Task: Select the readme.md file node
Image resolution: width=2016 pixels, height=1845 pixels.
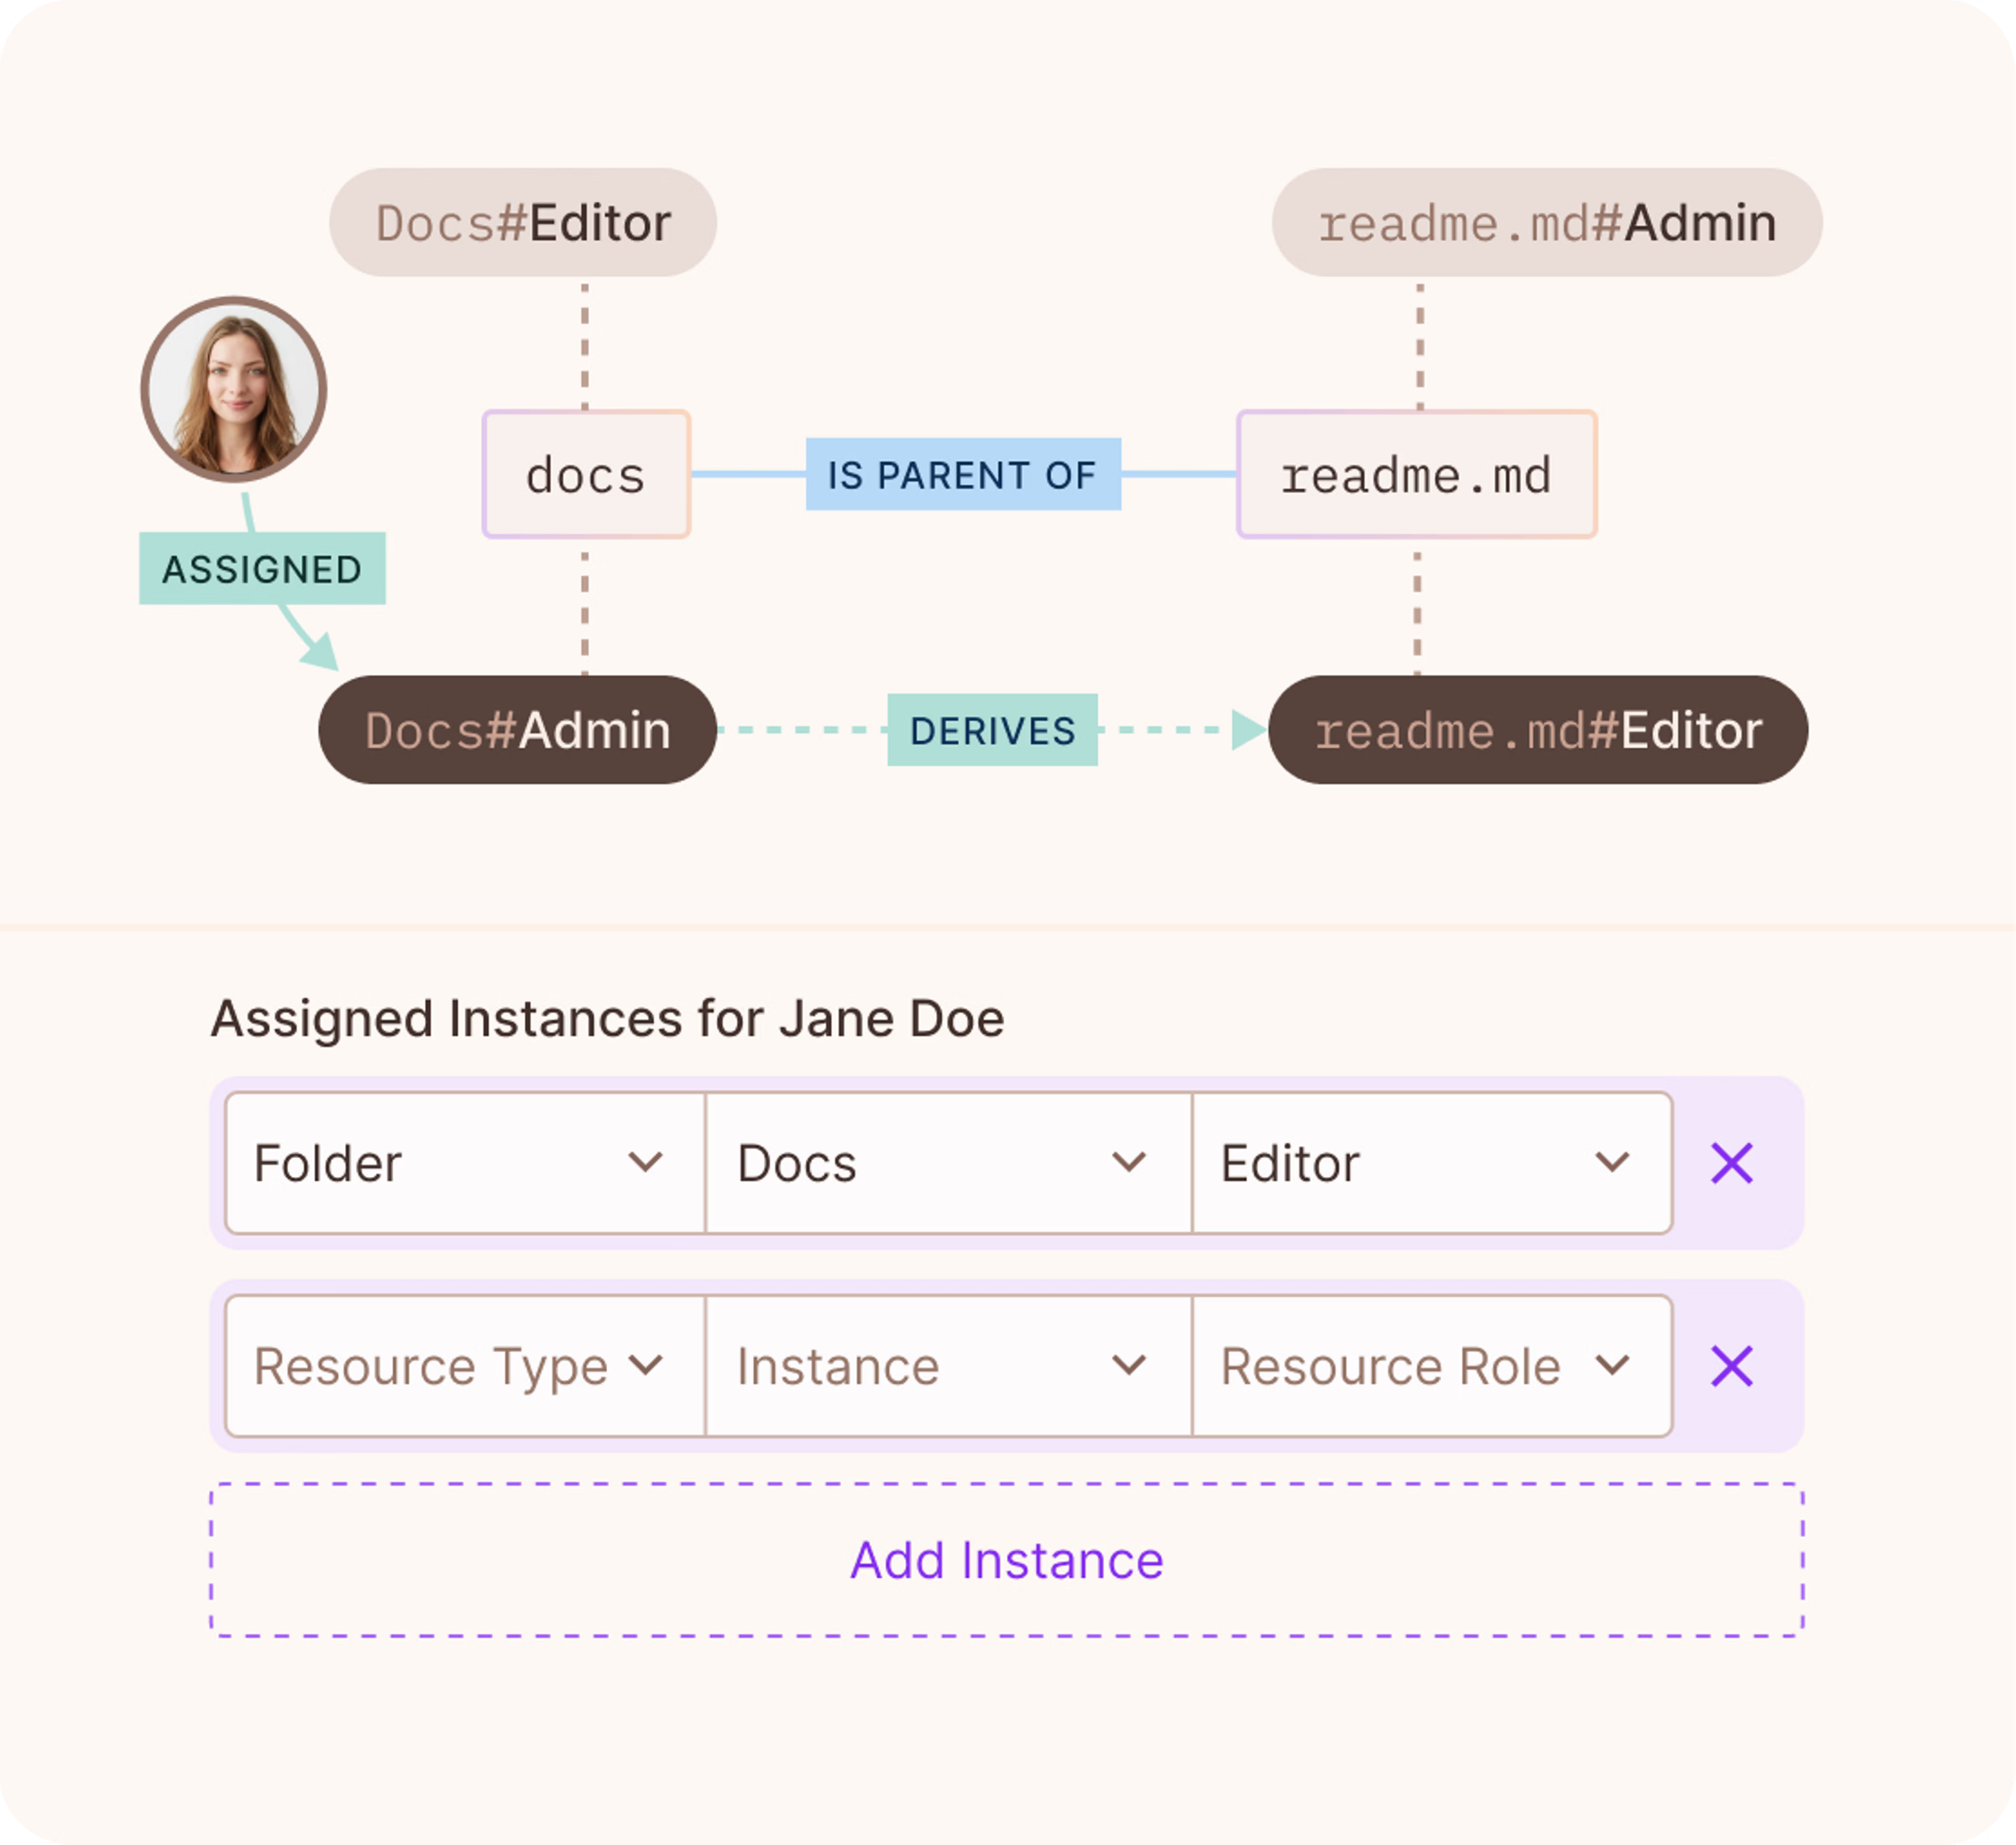Action: pyautogui.click(x=1417, y=476)
